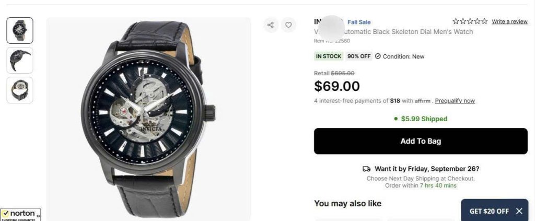Click the Condition: New checkmark icon
535x221 pixels.
(x=378, y=56)
